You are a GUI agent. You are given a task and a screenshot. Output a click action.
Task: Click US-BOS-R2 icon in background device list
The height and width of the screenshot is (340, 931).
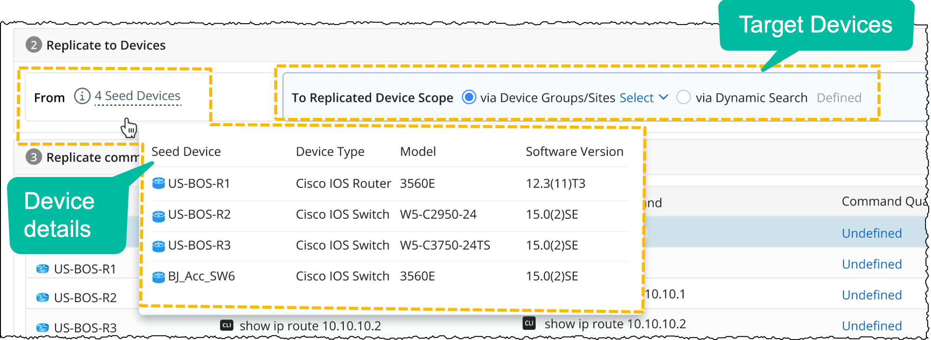pyautogui.click(x=42, y=297)
